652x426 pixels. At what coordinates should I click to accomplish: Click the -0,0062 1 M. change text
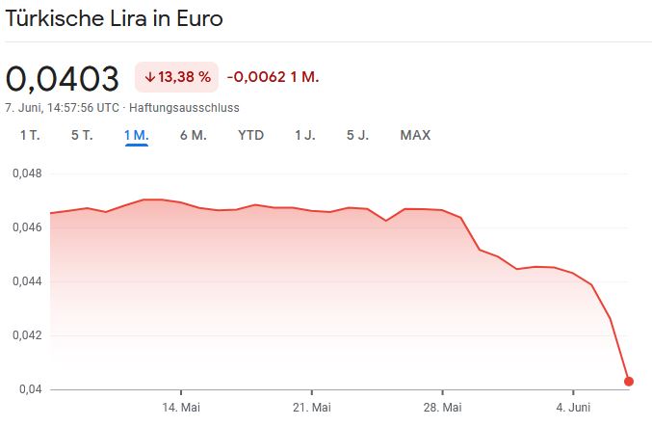click(273, 77)
